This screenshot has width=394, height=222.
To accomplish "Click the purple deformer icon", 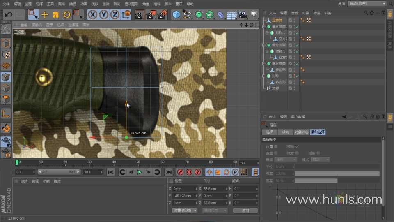I will click(221, 15).
